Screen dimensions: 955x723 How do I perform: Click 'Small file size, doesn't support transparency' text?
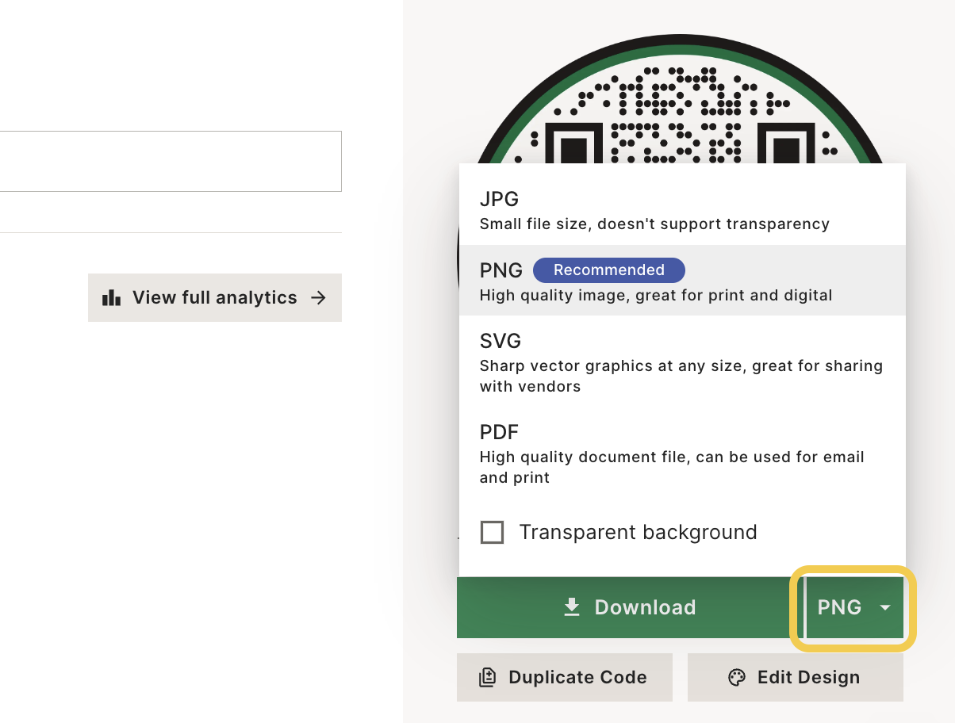point(654,224)
